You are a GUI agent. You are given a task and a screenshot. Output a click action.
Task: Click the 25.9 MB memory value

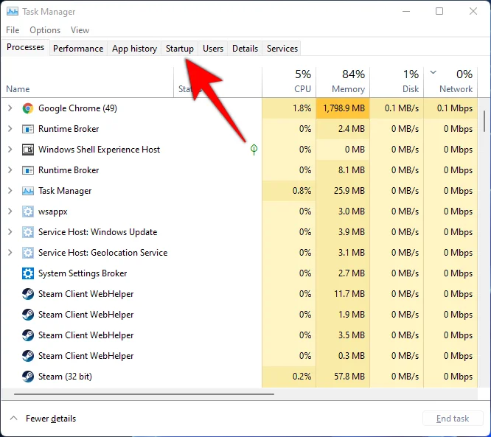point(349,191)
